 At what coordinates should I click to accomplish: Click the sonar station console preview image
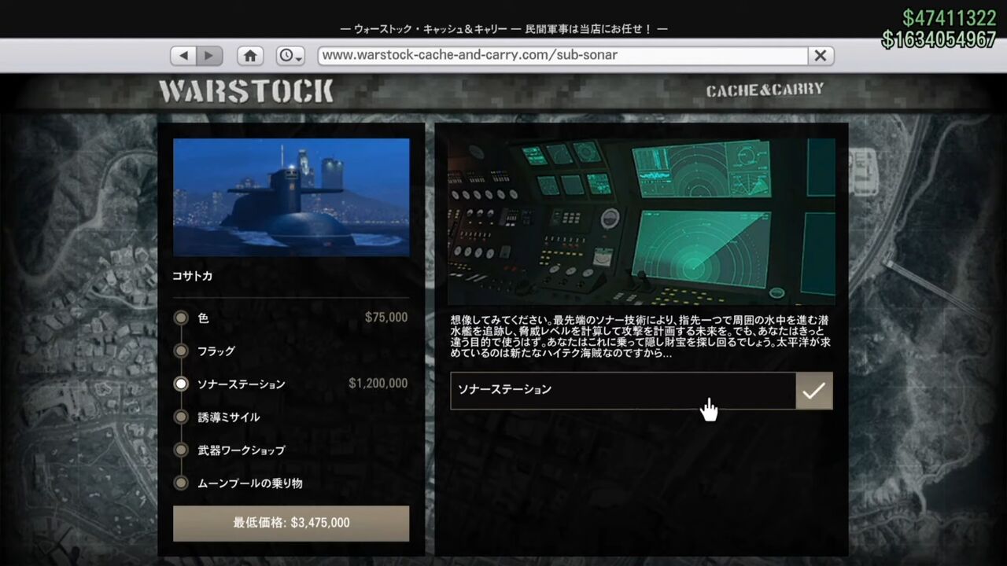coord(641,222)
